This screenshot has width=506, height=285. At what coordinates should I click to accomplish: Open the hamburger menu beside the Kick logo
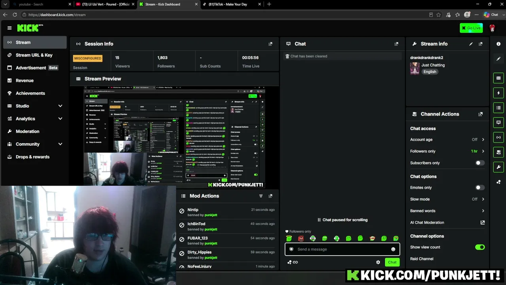(9, 28)
